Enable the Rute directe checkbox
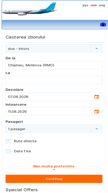This screenshot has height=193, width=108. (8, 141)
